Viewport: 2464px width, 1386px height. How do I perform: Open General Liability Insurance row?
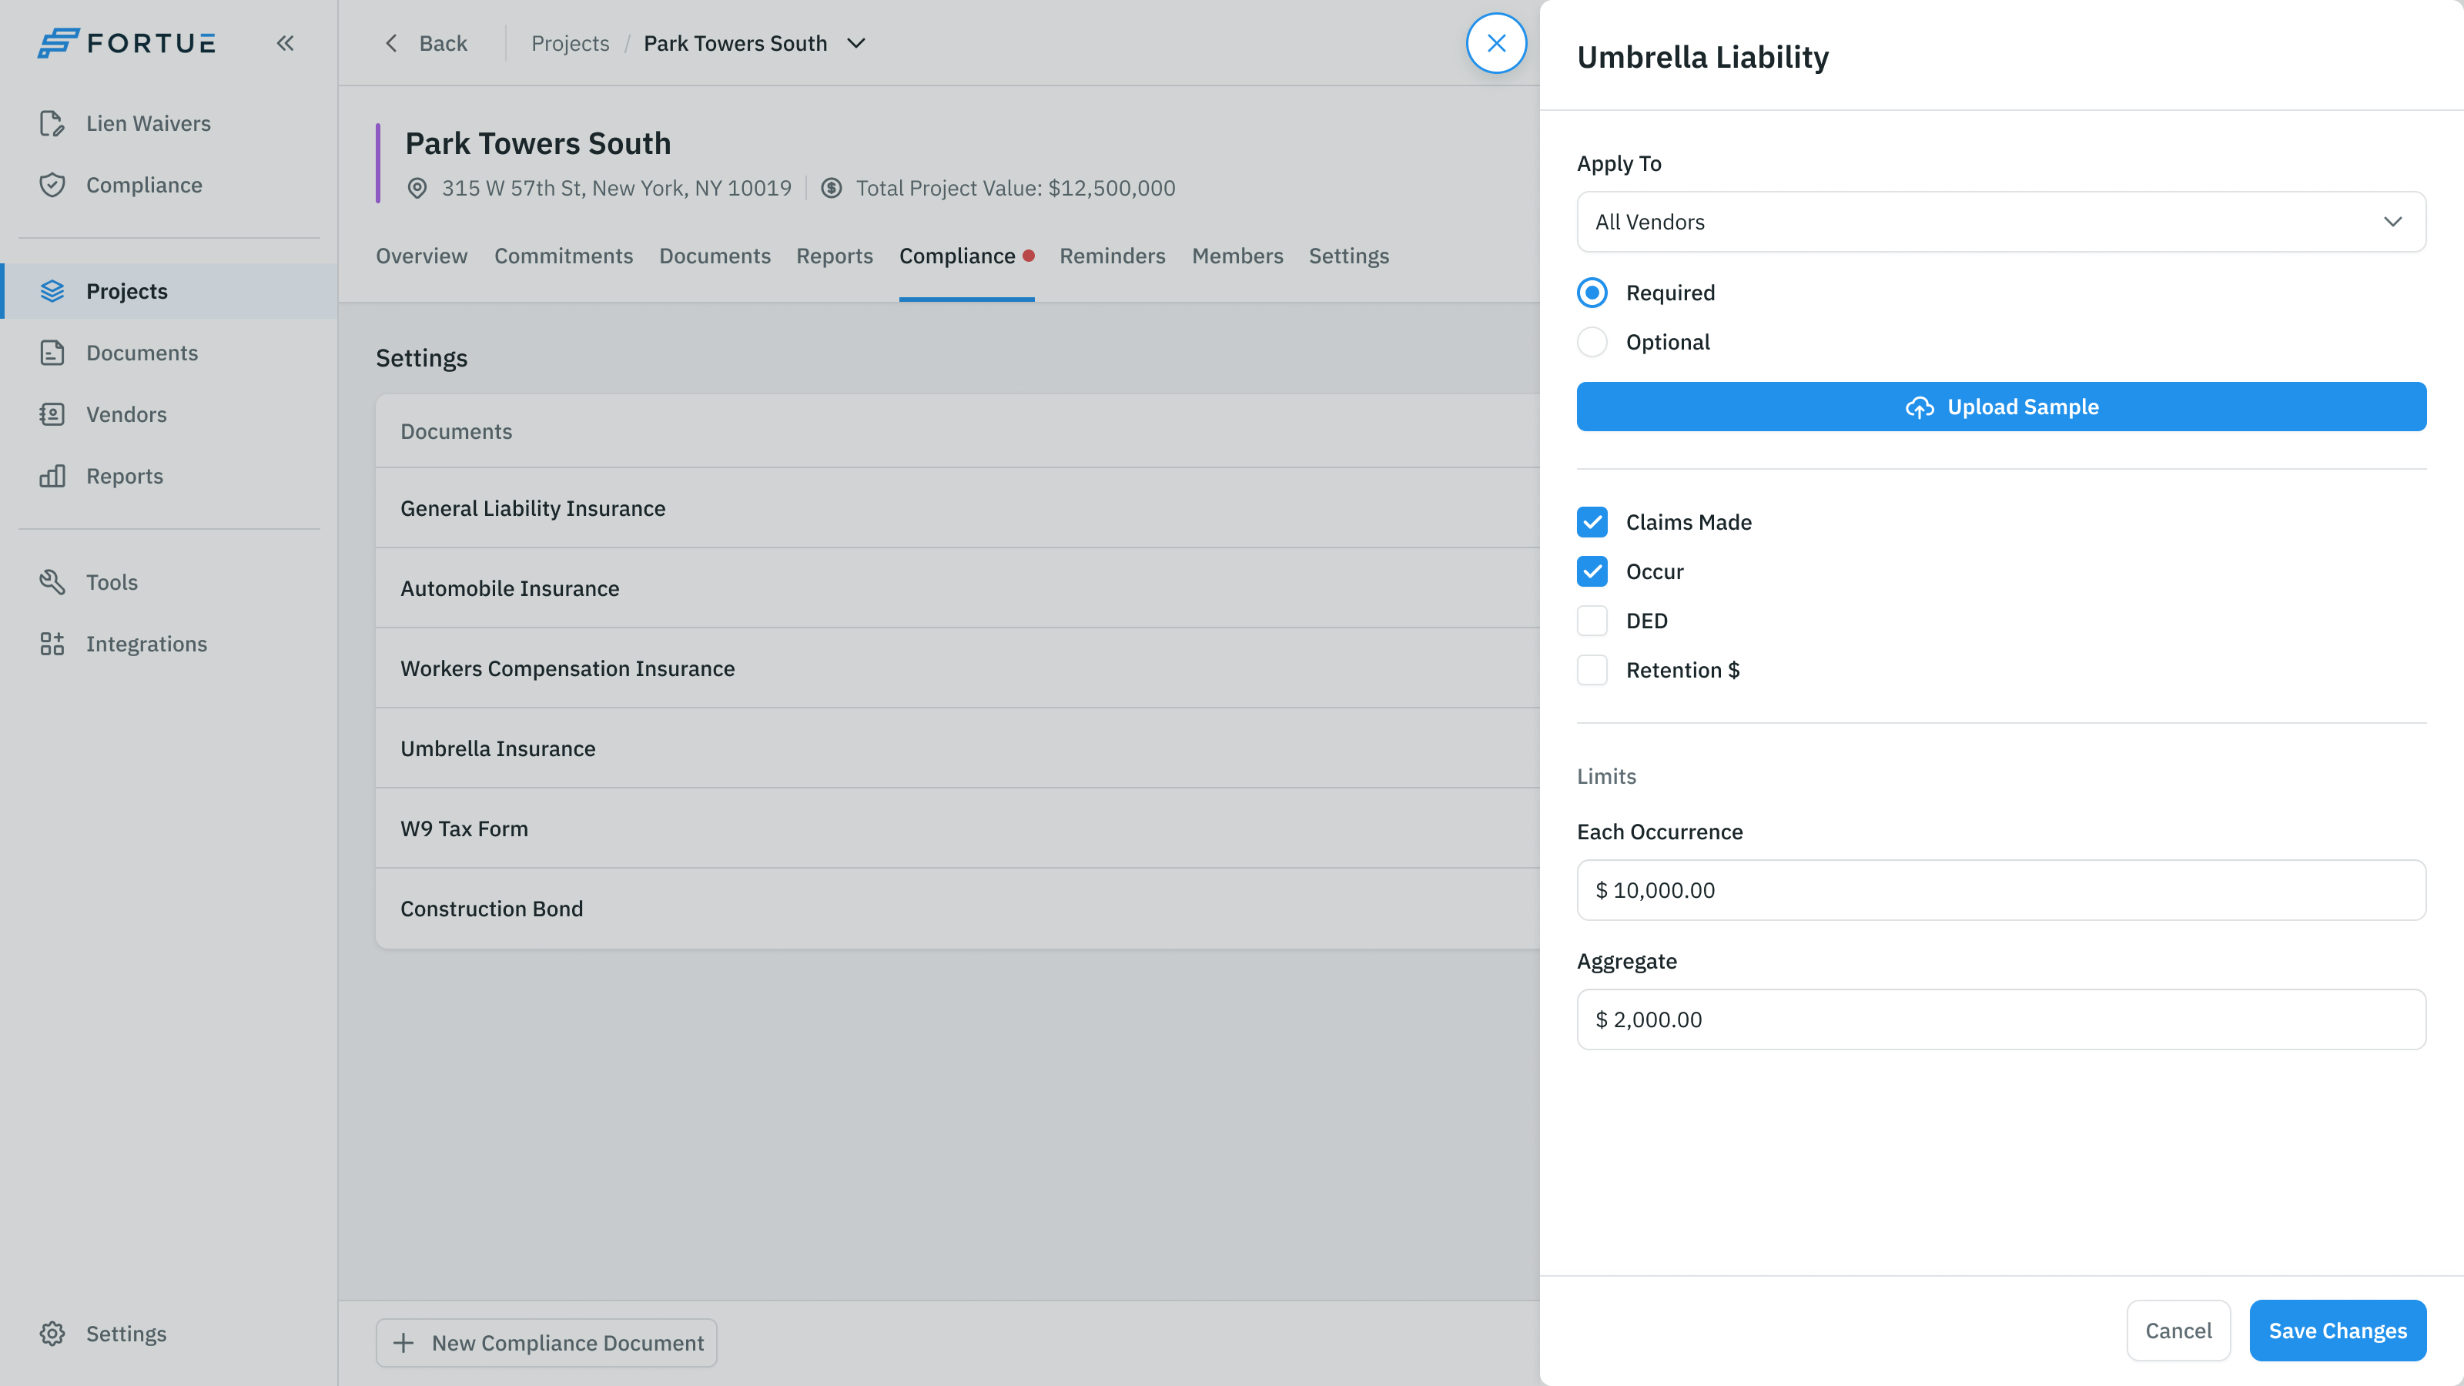click(x=957, y=508)
